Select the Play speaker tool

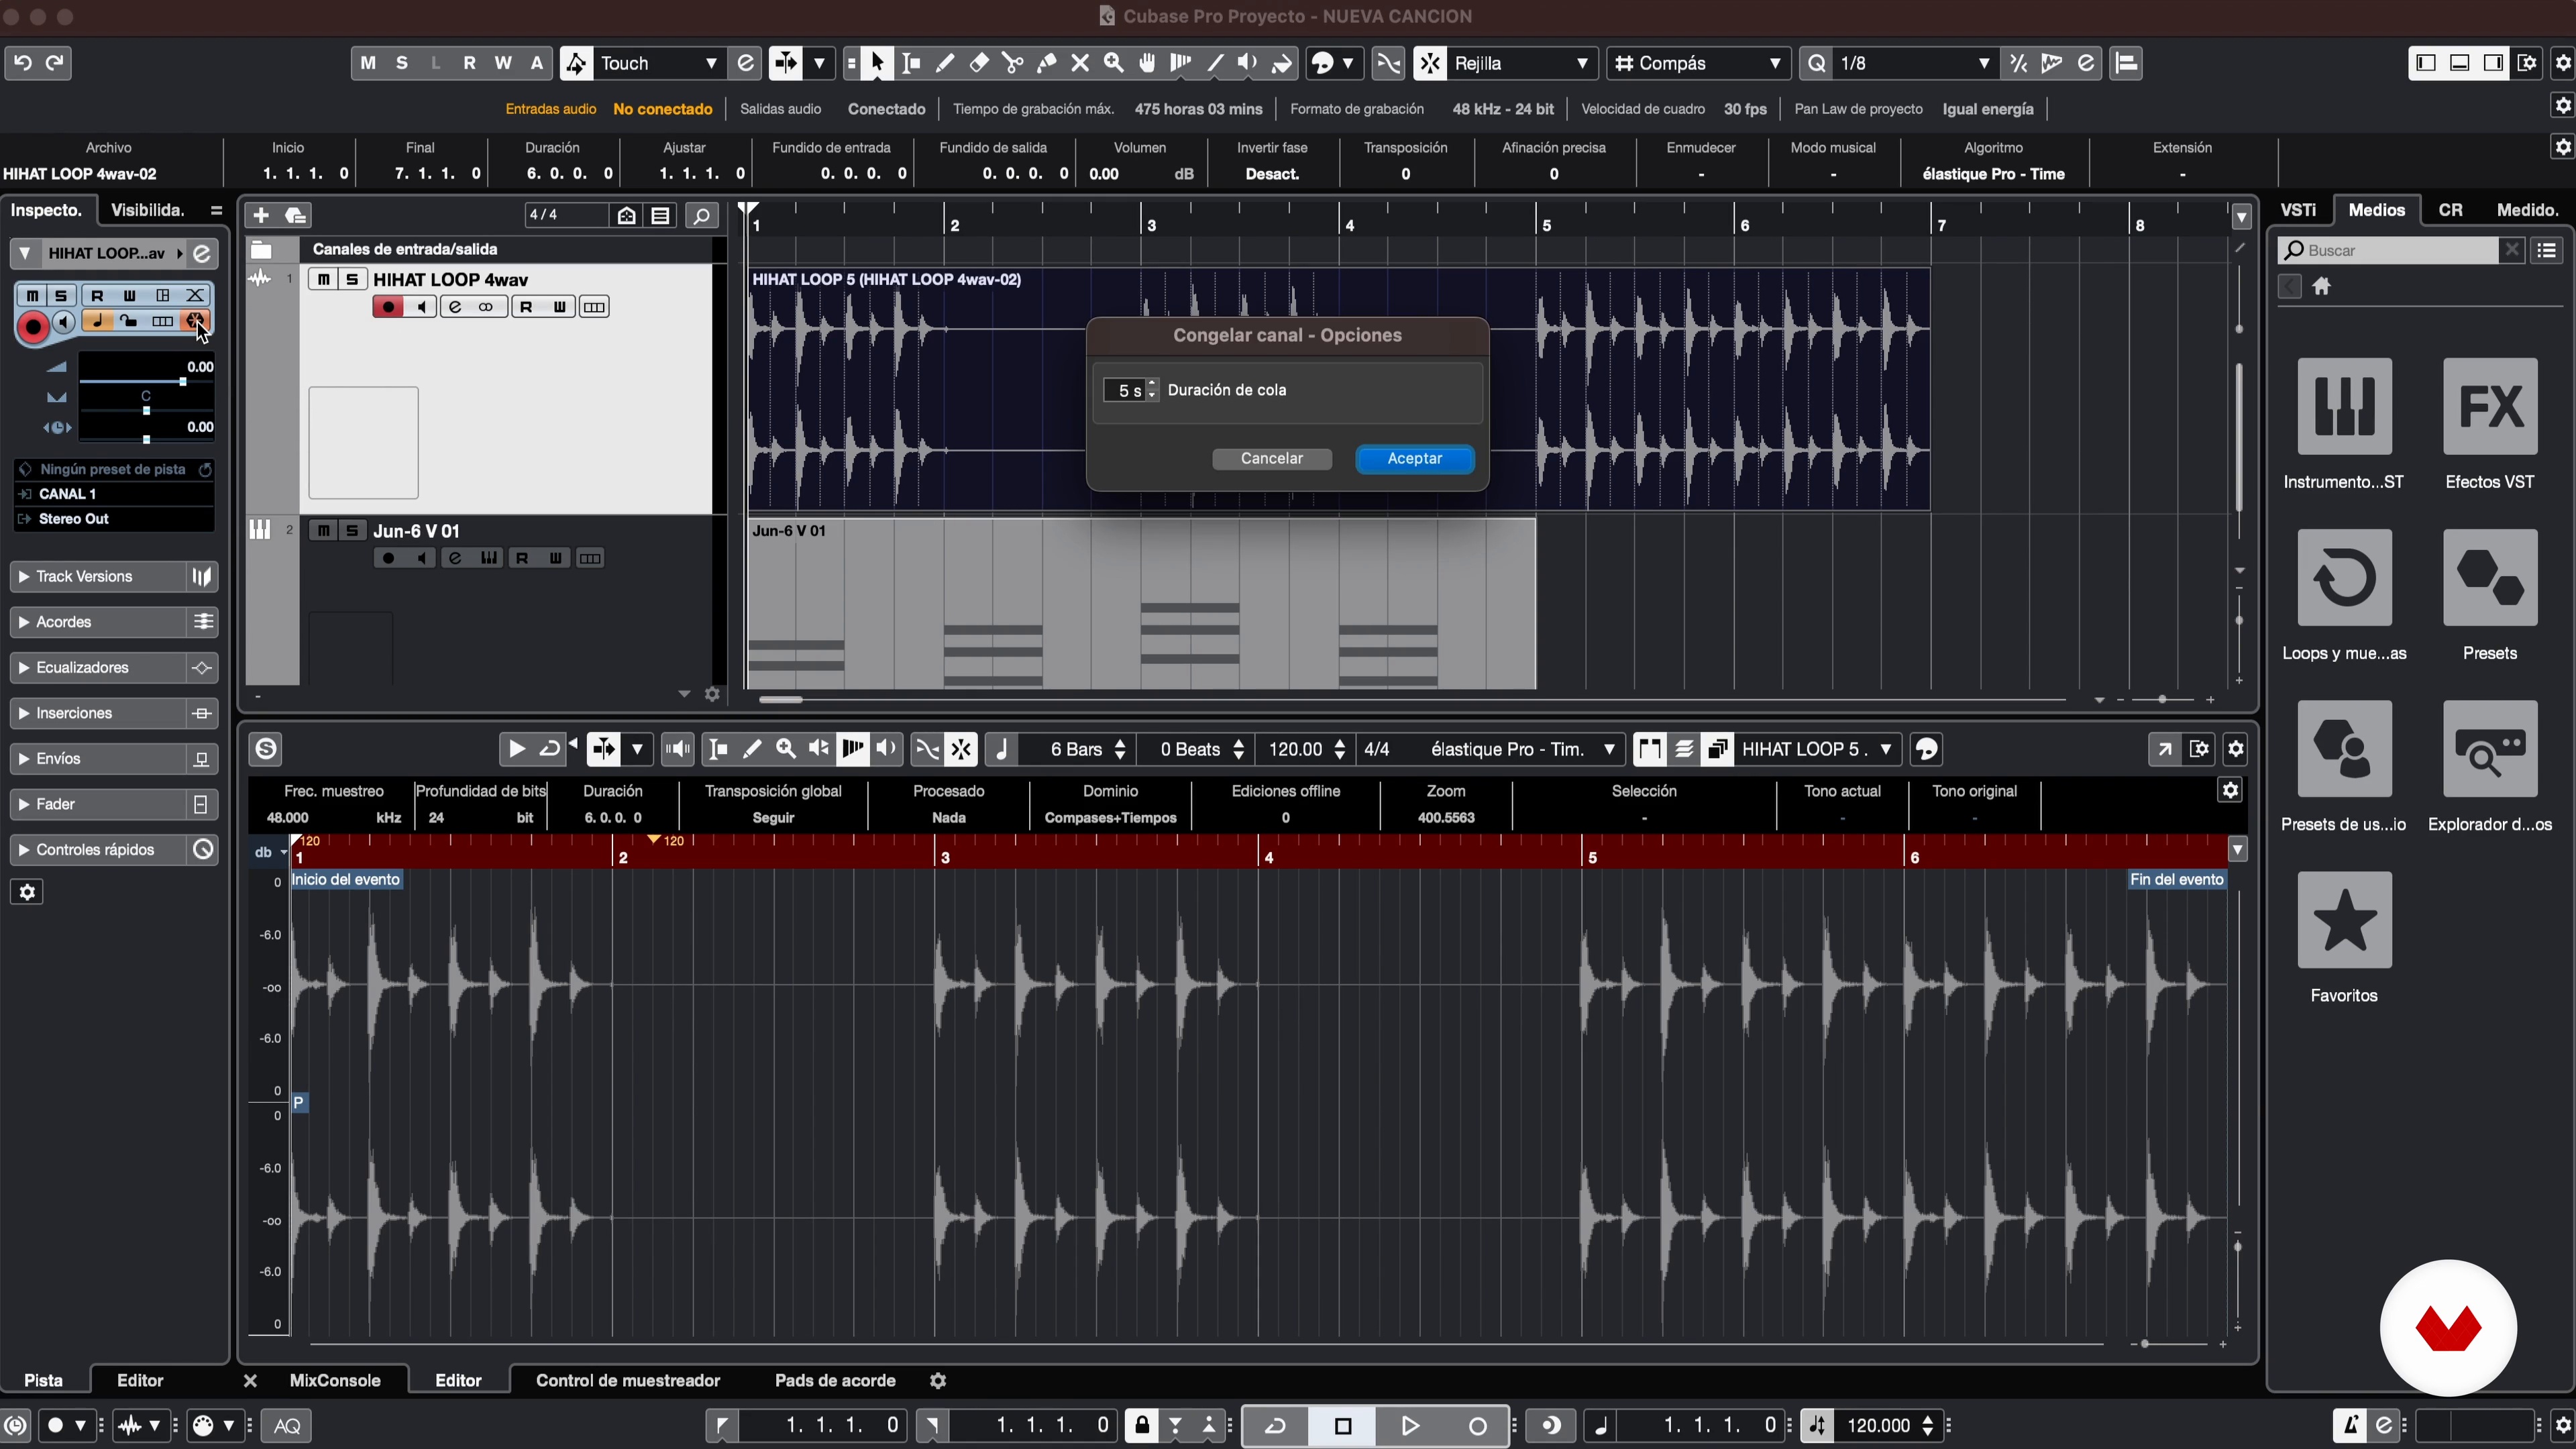tap(1247, 63)
